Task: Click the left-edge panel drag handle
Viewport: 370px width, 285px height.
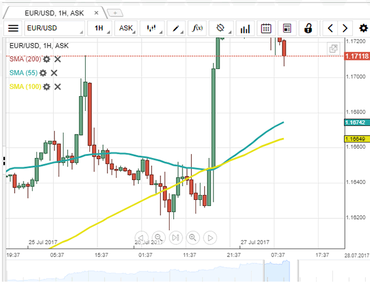Action: click(4, 161)
